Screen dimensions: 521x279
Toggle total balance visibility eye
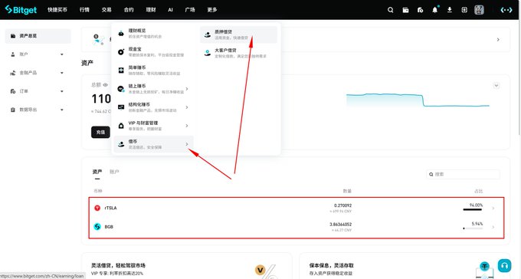click(105, 85)
